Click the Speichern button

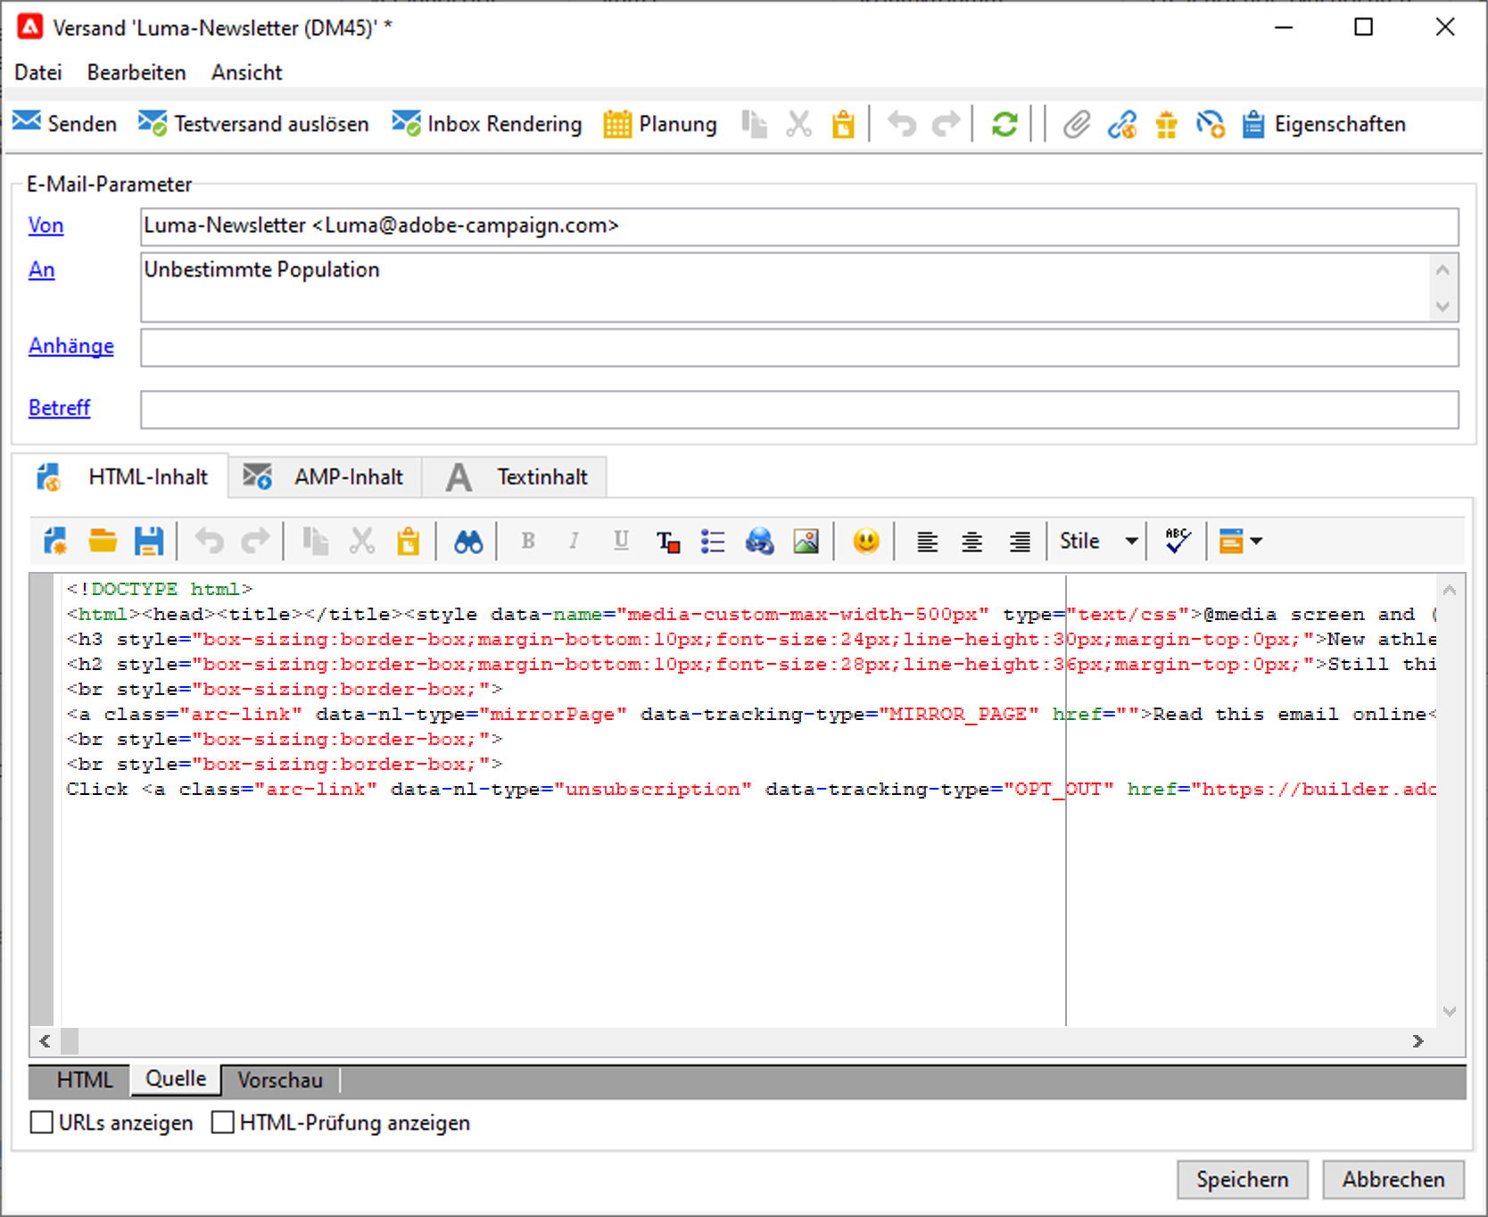[1242, 1180]
